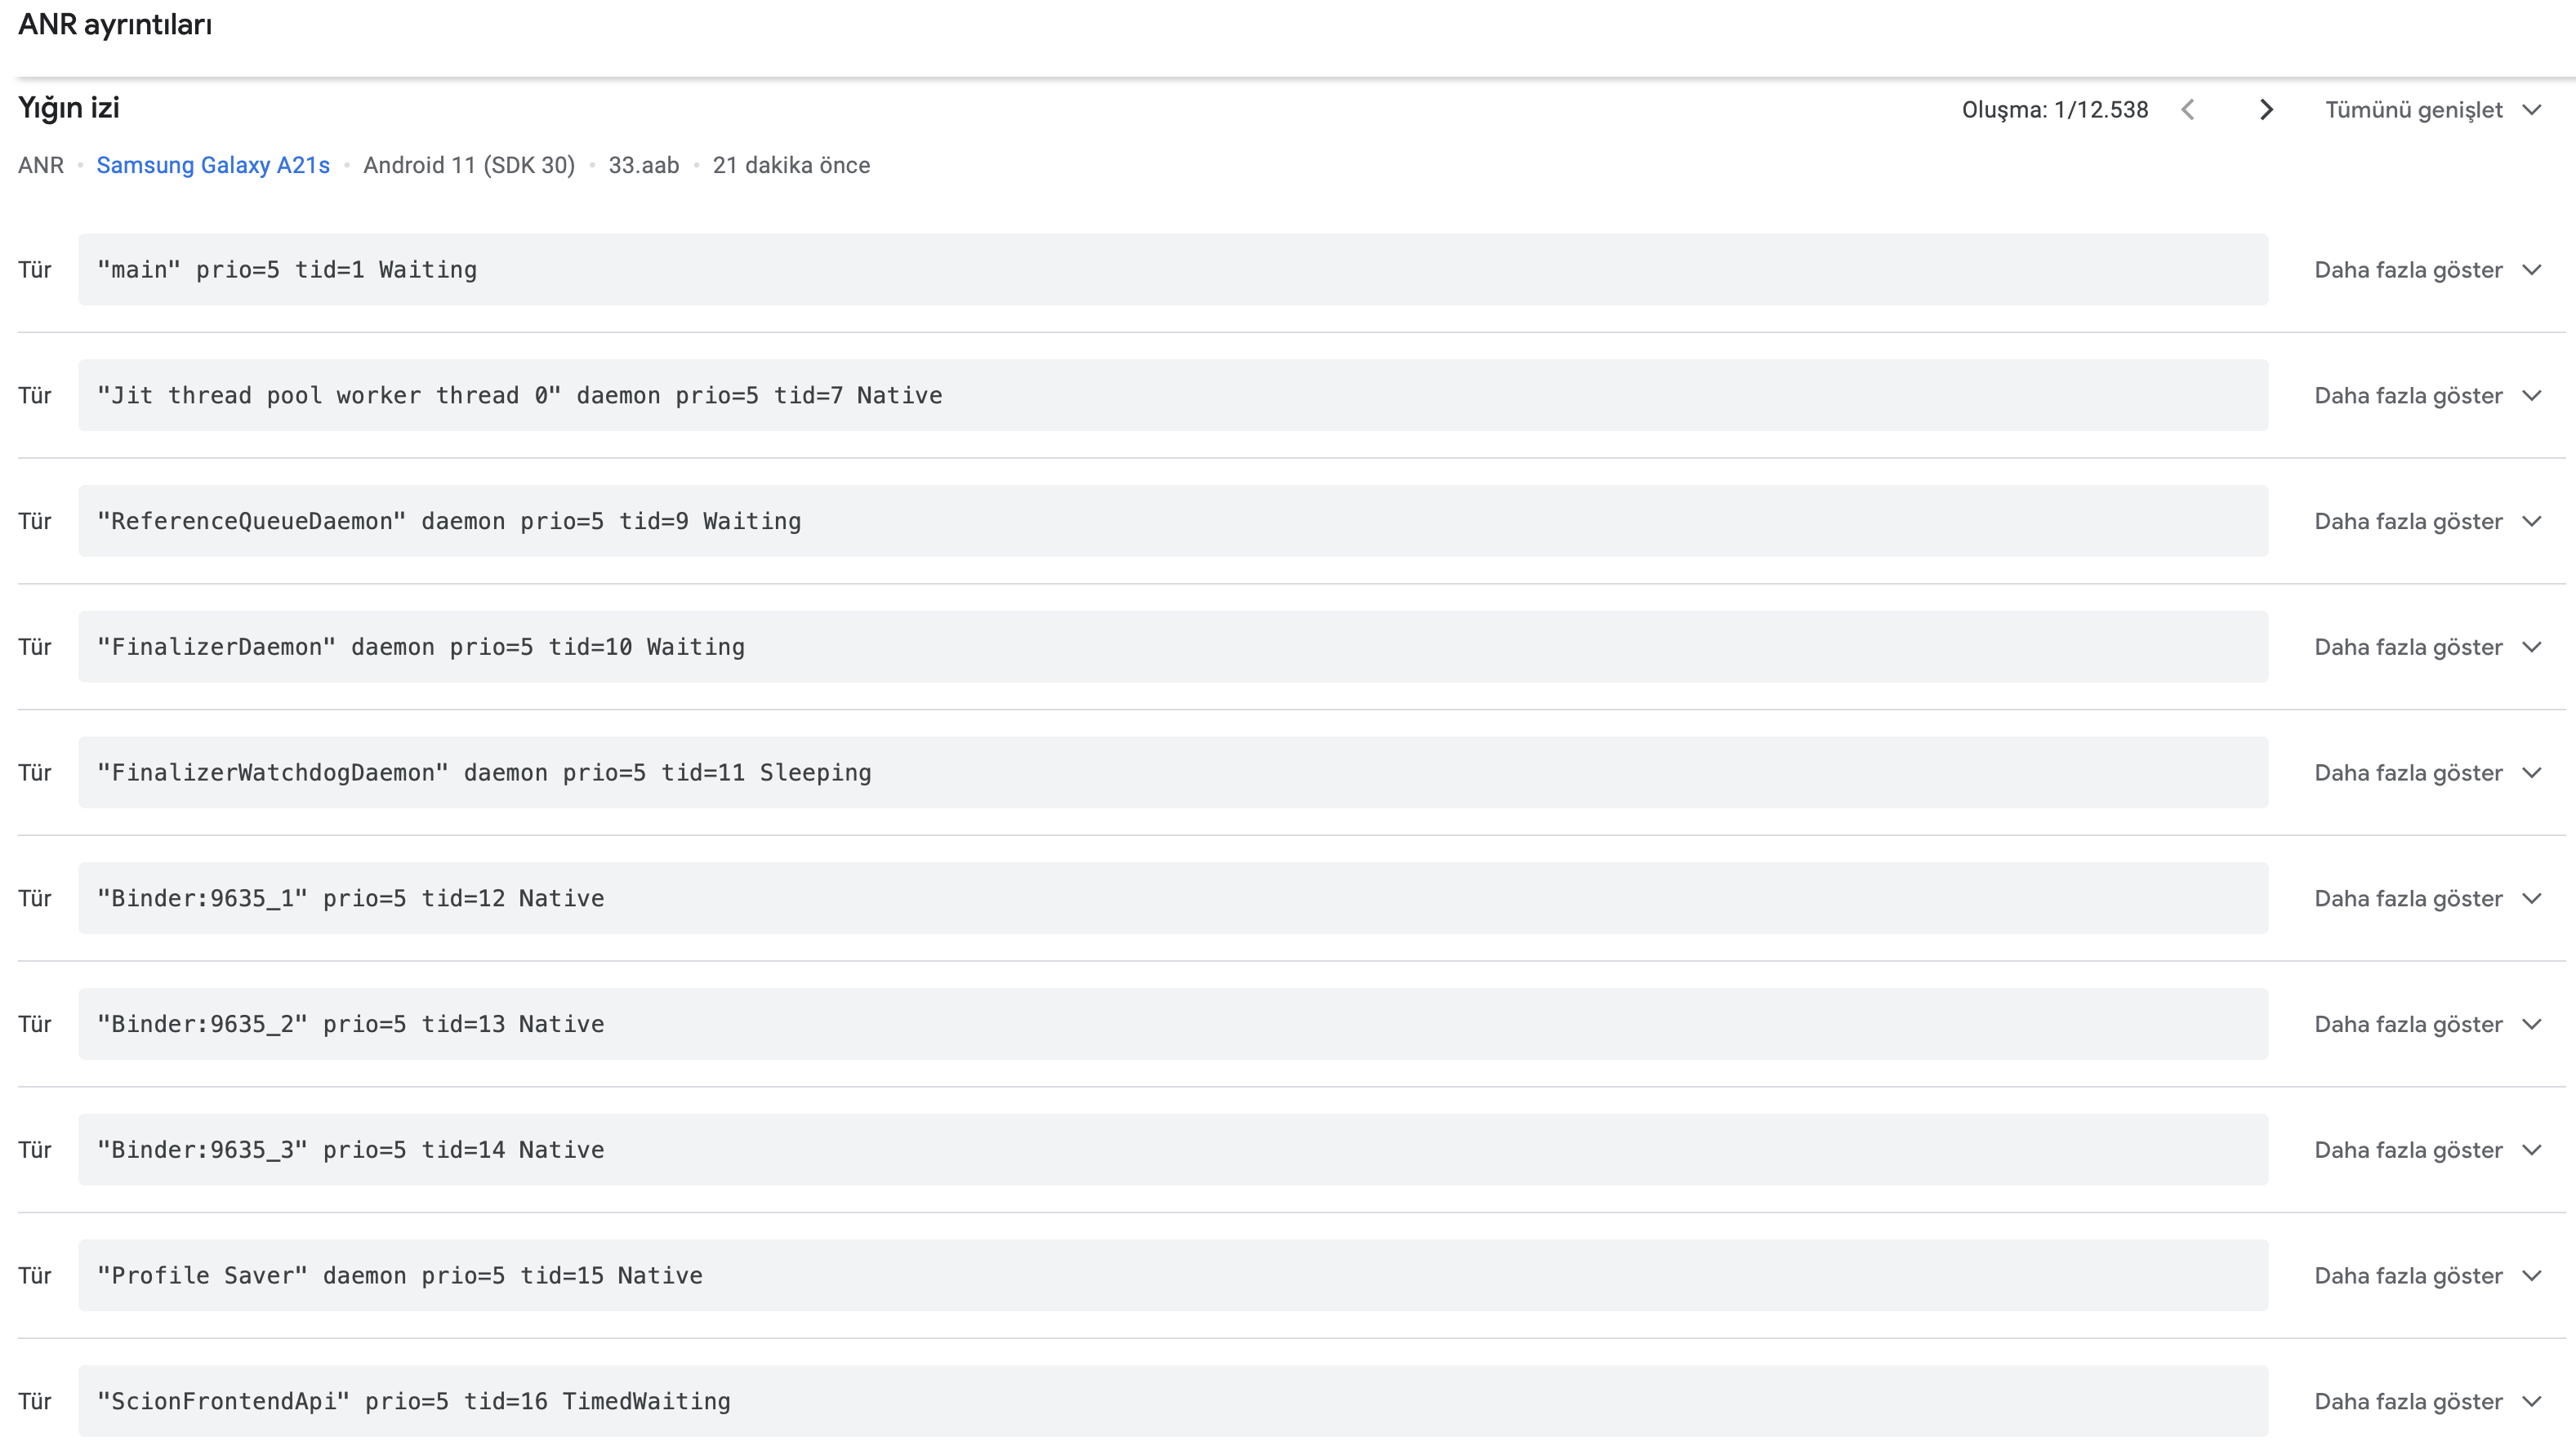
Task: Click the Yığın izi heading
Action: click(69, 108)
